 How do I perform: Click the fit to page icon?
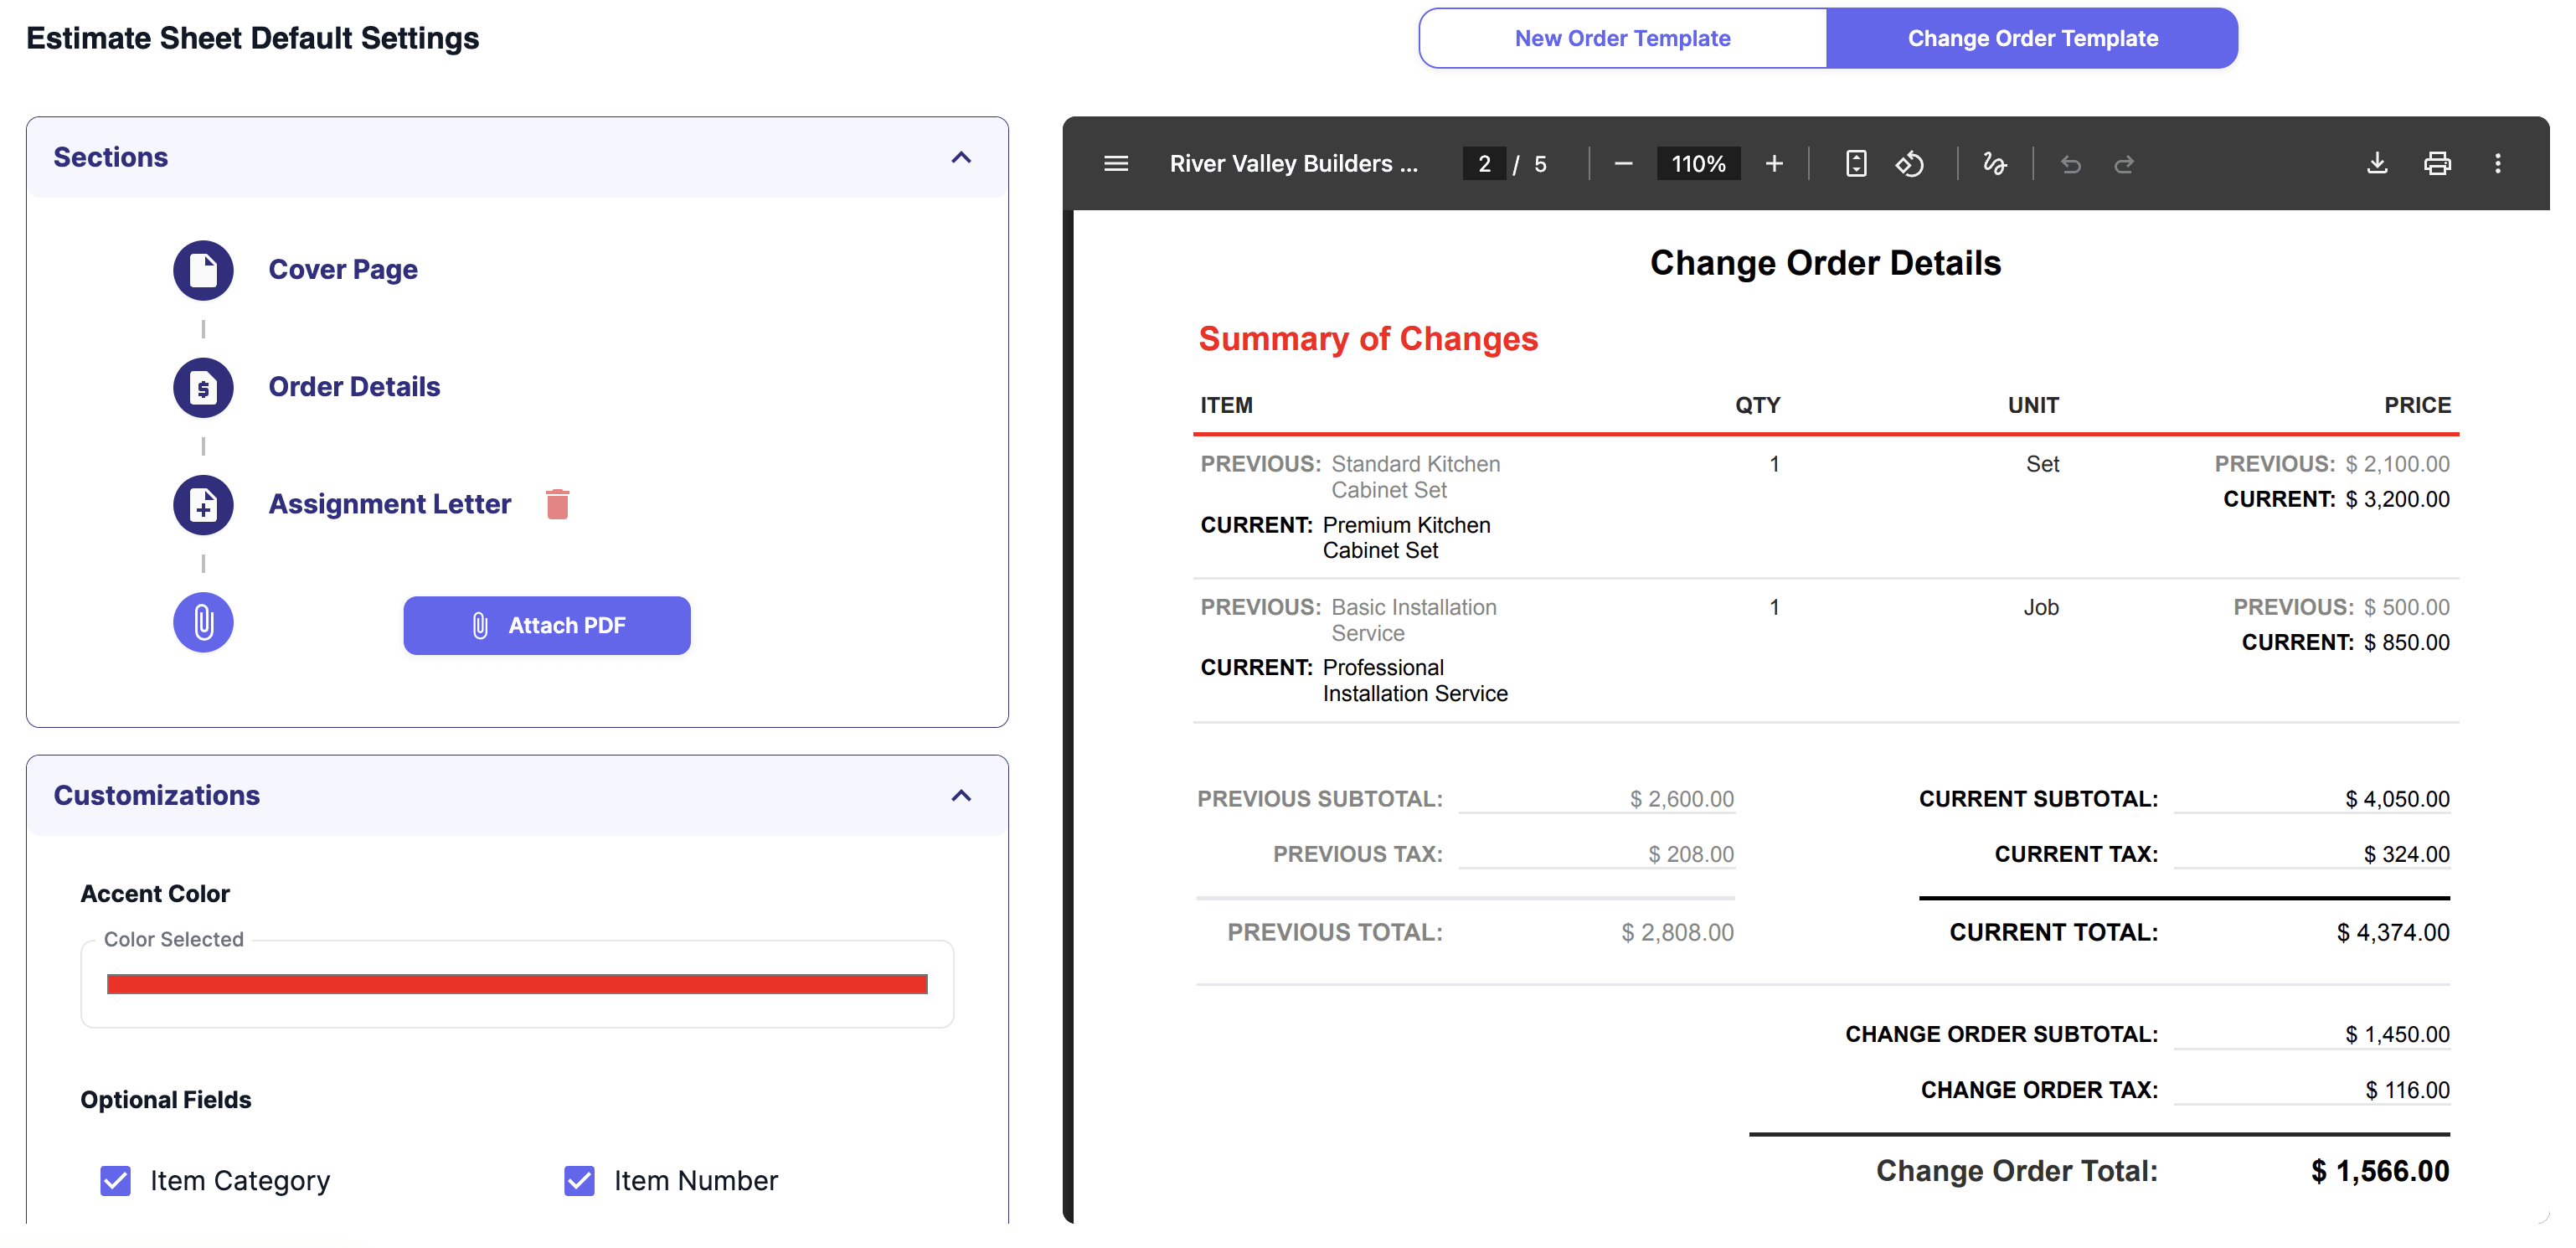click(x=1856, y=163)
